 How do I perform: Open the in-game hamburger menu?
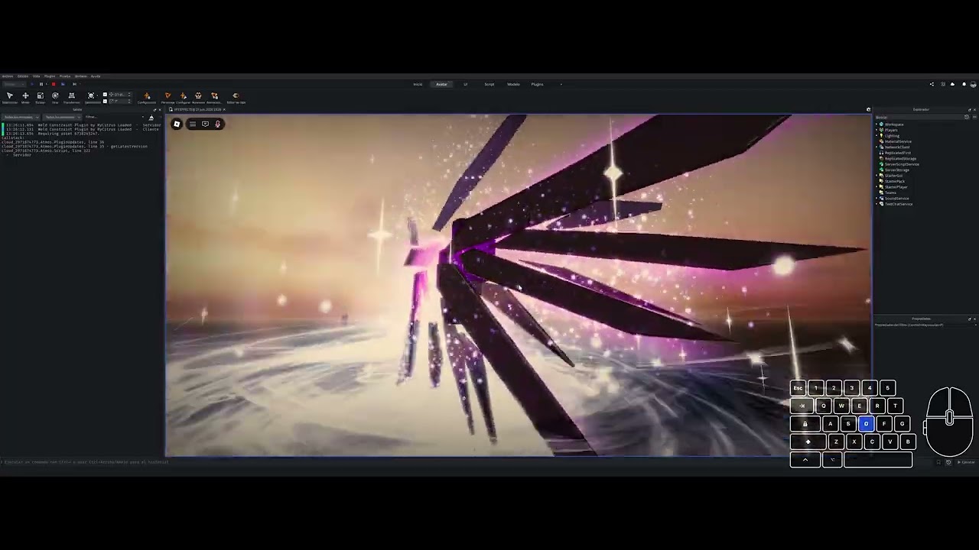[x=193, y=124]
